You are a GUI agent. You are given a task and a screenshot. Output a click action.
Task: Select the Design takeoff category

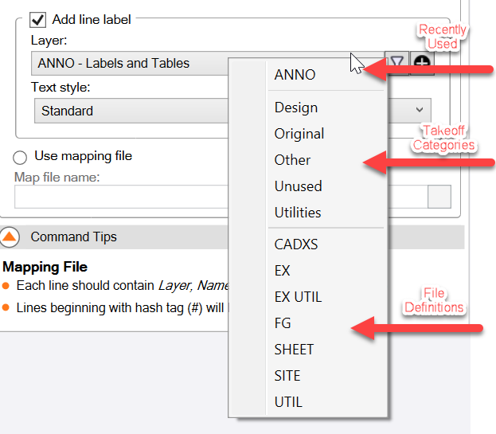(x=296, y=108)
